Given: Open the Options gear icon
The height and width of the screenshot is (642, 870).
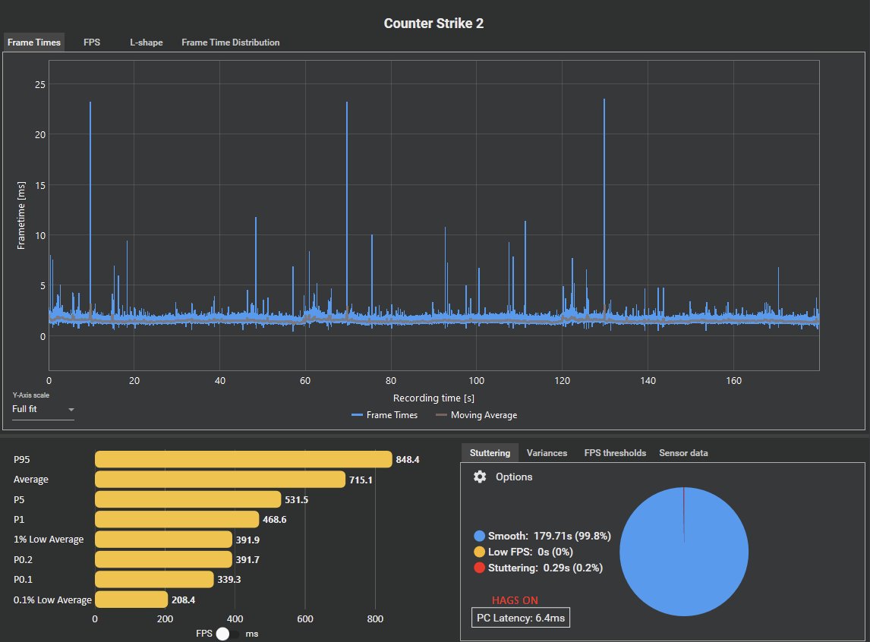Looking at the screenshot, I should click(480, 477).
